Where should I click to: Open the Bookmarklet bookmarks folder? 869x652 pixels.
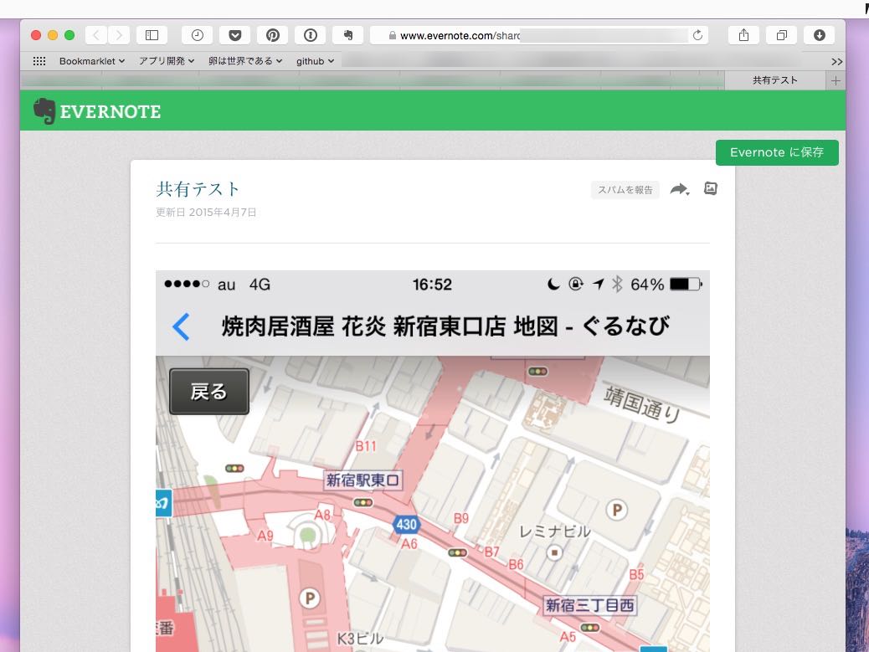tap(92, 61)
